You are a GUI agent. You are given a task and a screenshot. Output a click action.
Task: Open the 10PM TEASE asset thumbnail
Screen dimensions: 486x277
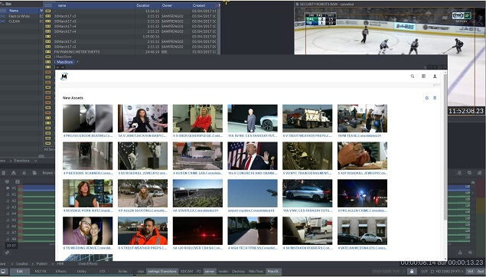tap(362, 119)
